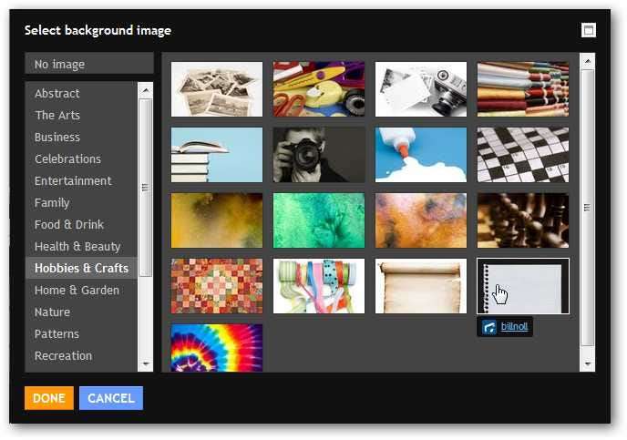Choose the ribbon spools thumbnail
Image resolution: width=627 pixels, height=440 pixels.
click(x=319, y=286)
